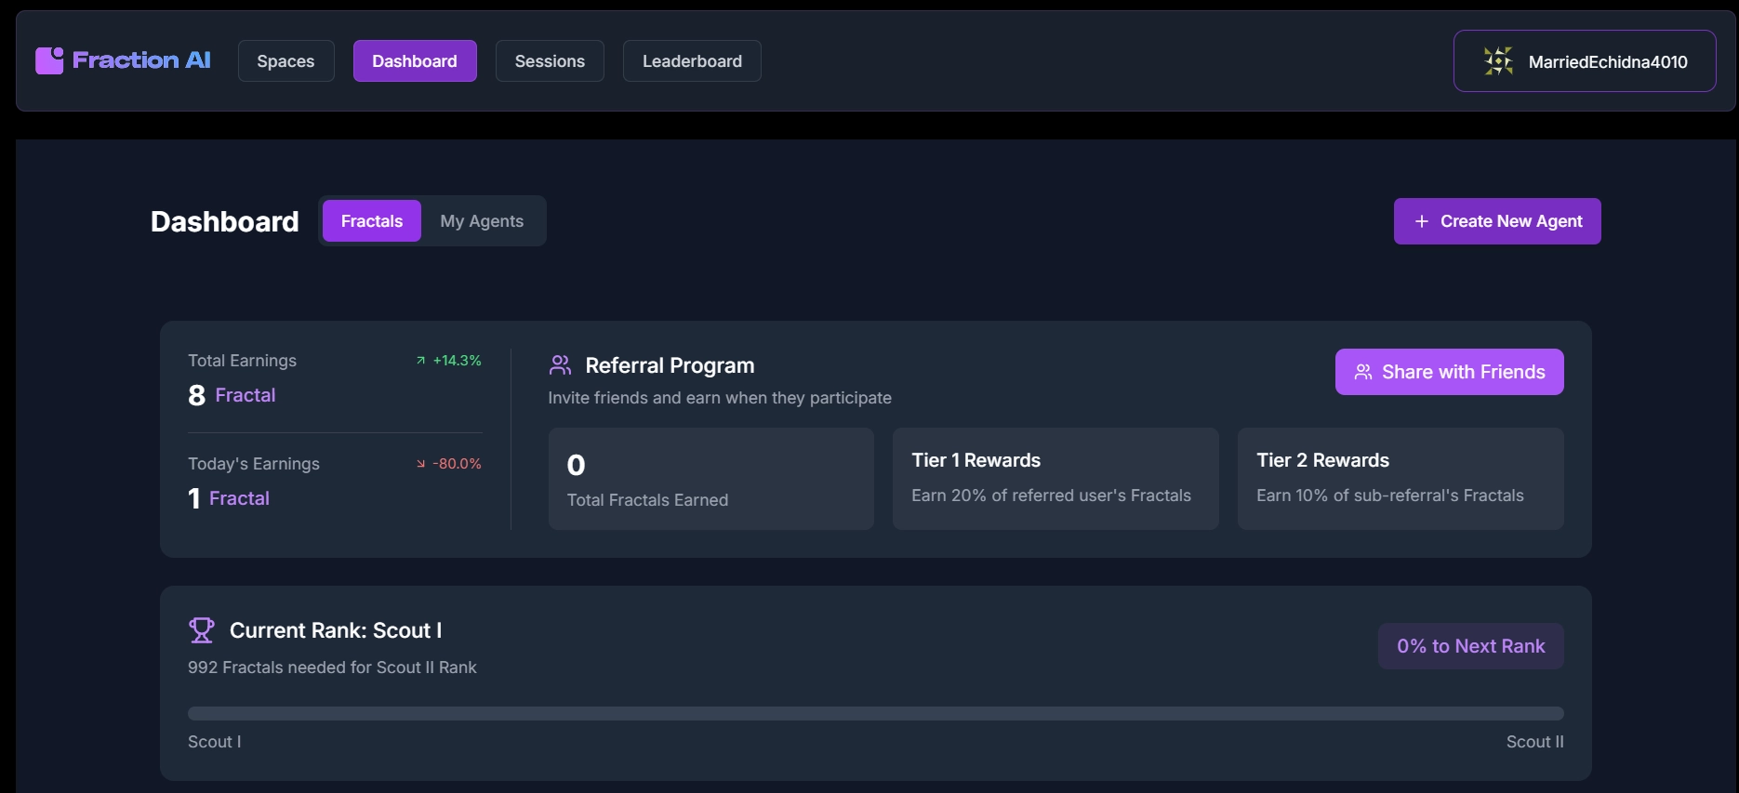Click the MarriedEchidna4010 avatar icon
Screen dimensions: 1739x793
point(1498,61)
